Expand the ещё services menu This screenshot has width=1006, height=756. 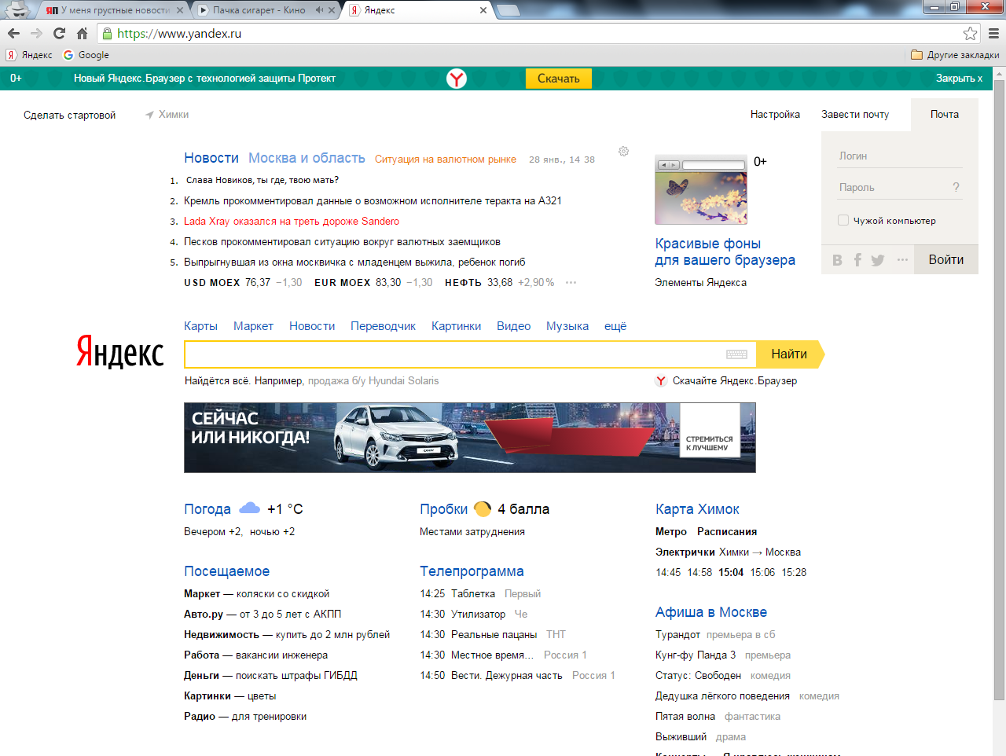tap(615, 326)
